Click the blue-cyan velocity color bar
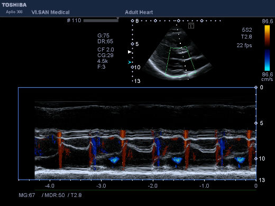 click(x=267, y=60)
